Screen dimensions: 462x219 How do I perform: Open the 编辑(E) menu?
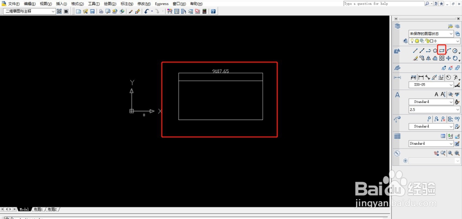[30, 4]
